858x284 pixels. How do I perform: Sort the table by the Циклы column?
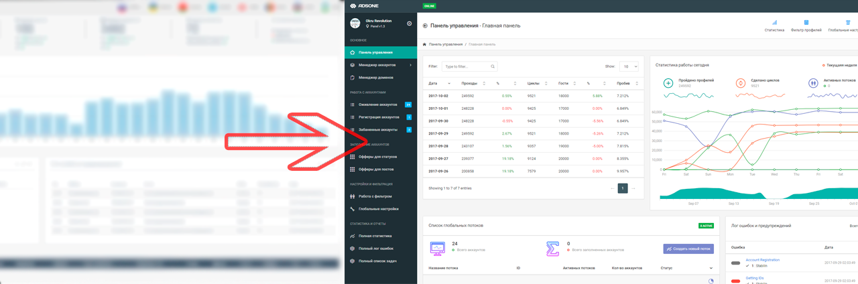(x=539, y=83)
